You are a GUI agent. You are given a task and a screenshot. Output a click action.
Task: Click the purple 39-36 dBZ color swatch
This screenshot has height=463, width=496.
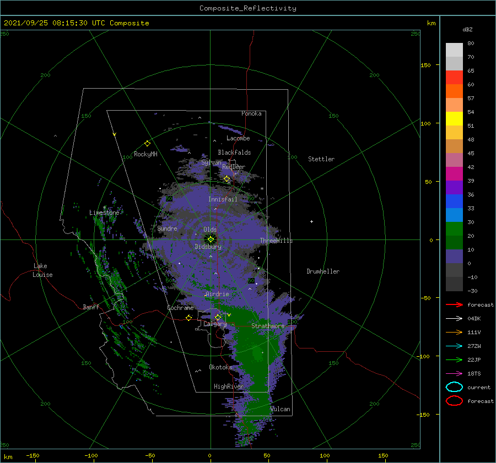[x=454, y=188]
